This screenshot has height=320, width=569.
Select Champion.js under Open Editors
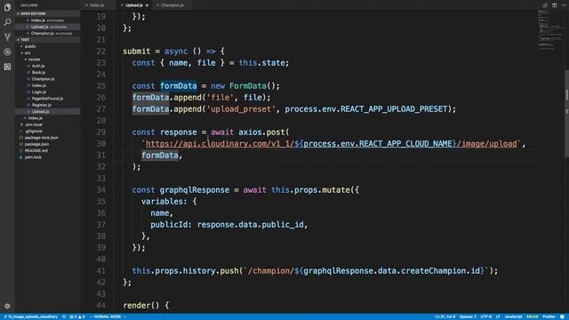point(47,34)
